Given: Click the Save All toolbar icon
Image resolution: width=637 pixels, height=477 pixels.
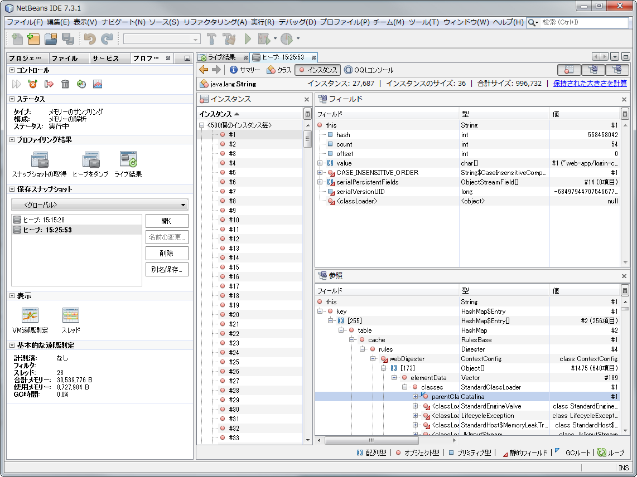Looking at the screenshot, I should (68, 38).
